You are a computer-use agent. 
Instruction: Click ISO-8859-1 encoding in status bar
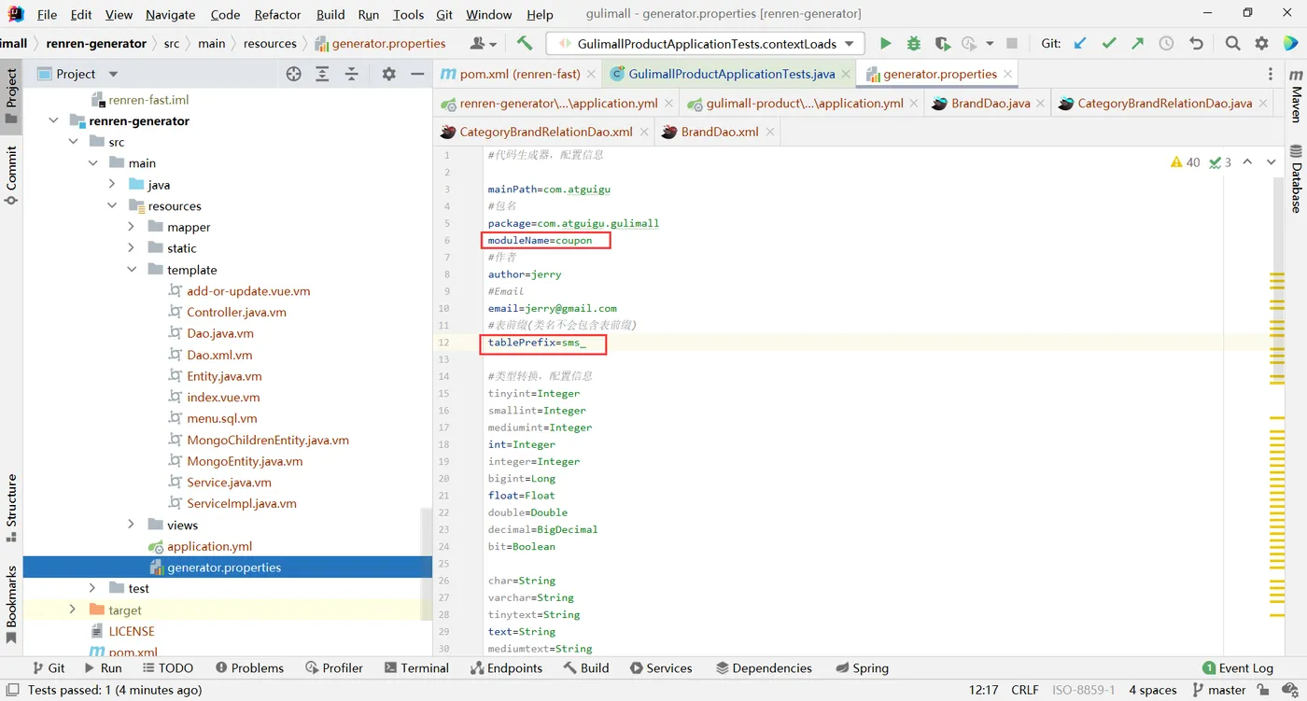tap(1084, 690)
